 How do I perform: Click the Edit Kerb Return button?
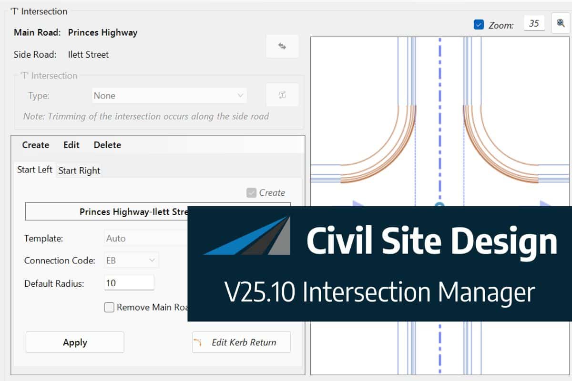pyautogui.click(x=241, y=342)
